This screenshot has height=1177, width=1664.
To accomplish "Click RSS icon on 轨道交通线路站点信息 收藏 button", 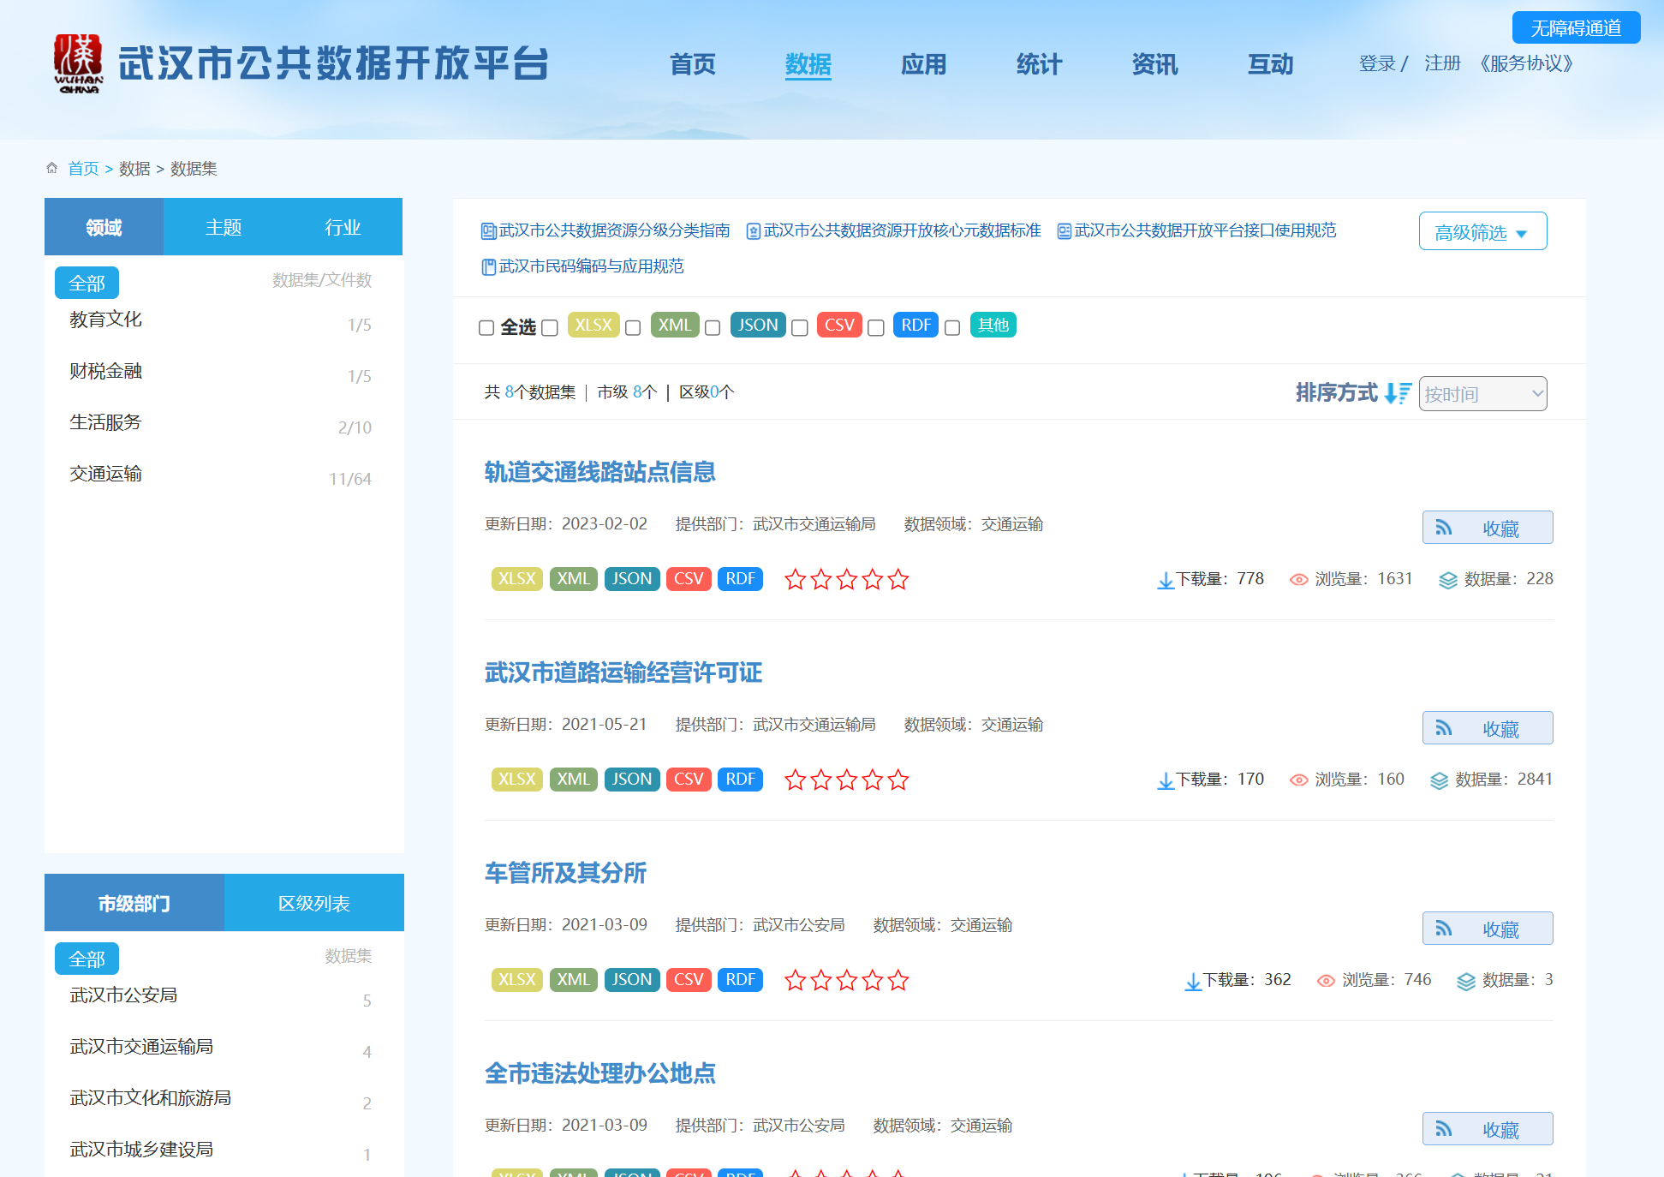I will (1444, 528).
